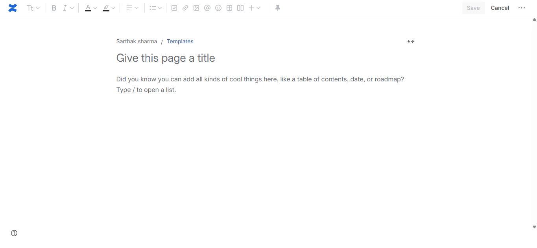Screen dimensions: 537x248
Task: Pin the editor toolbar
Action: [277, 7]
